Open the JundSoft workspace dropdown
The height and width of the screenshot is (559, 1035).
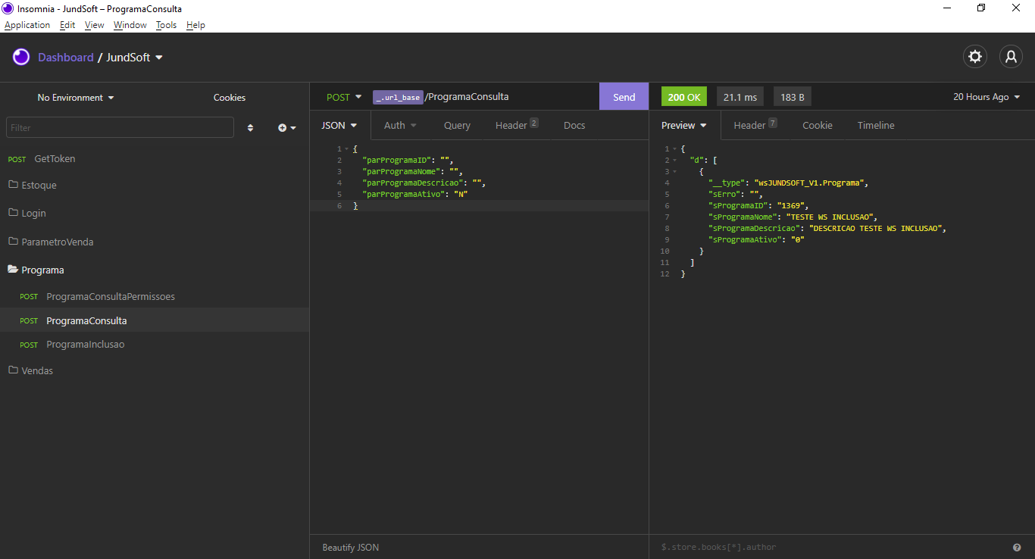click(x=135, y=58)
